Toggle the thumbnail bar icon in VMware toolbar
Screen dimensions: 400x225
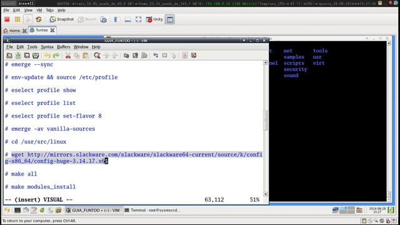[127, 19]
